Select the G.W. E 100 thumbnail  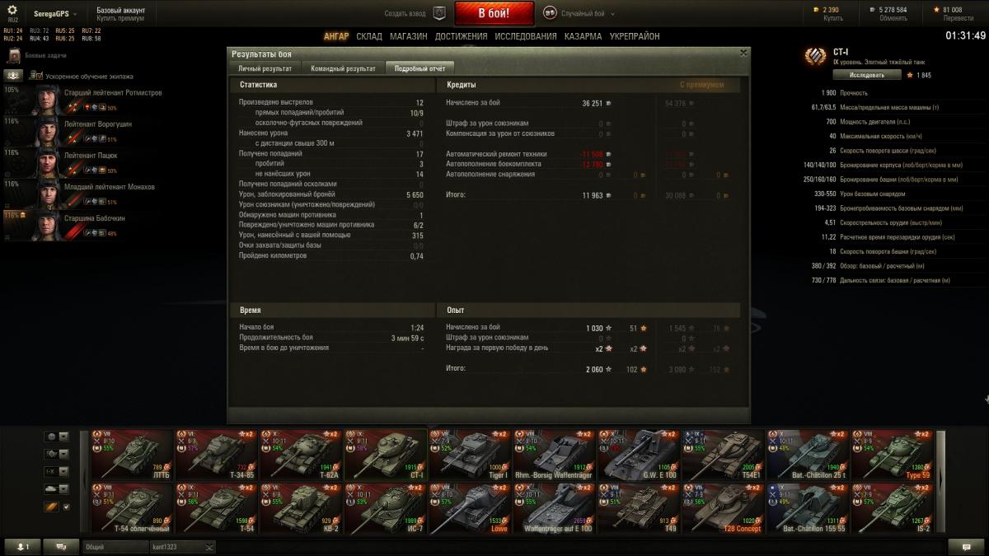[x=639, y=454]
